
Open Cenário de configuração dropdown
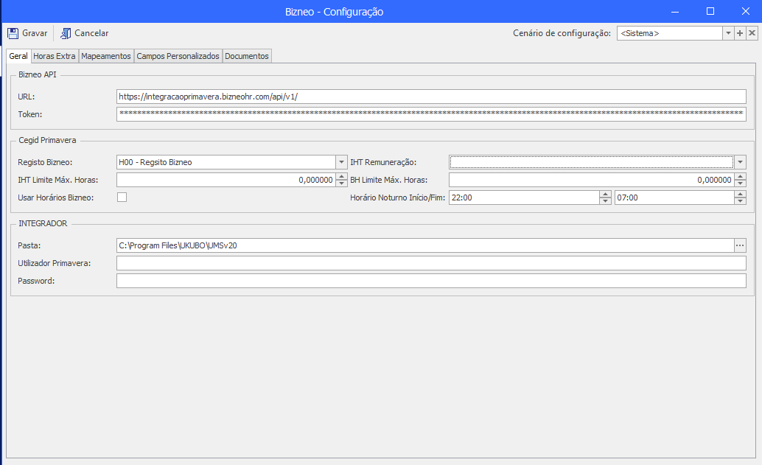(728, 33)
